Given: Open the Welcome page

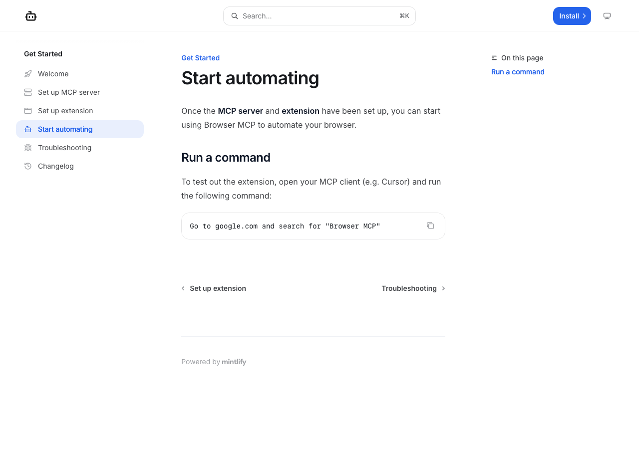Looking at the screenshot, I should click(x=80, y=74).
